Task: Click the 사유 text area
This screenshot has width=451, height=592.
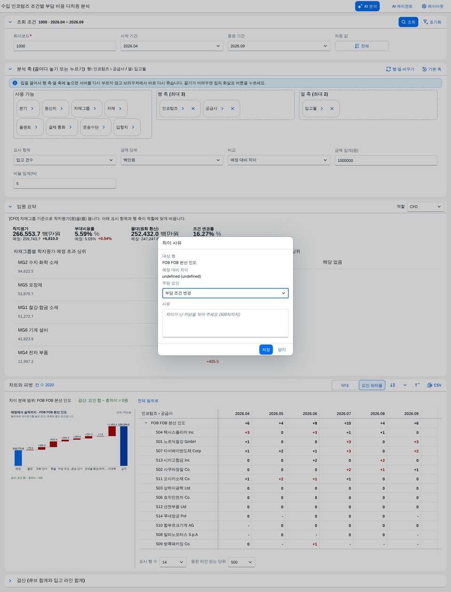Action: pos(225,323)
